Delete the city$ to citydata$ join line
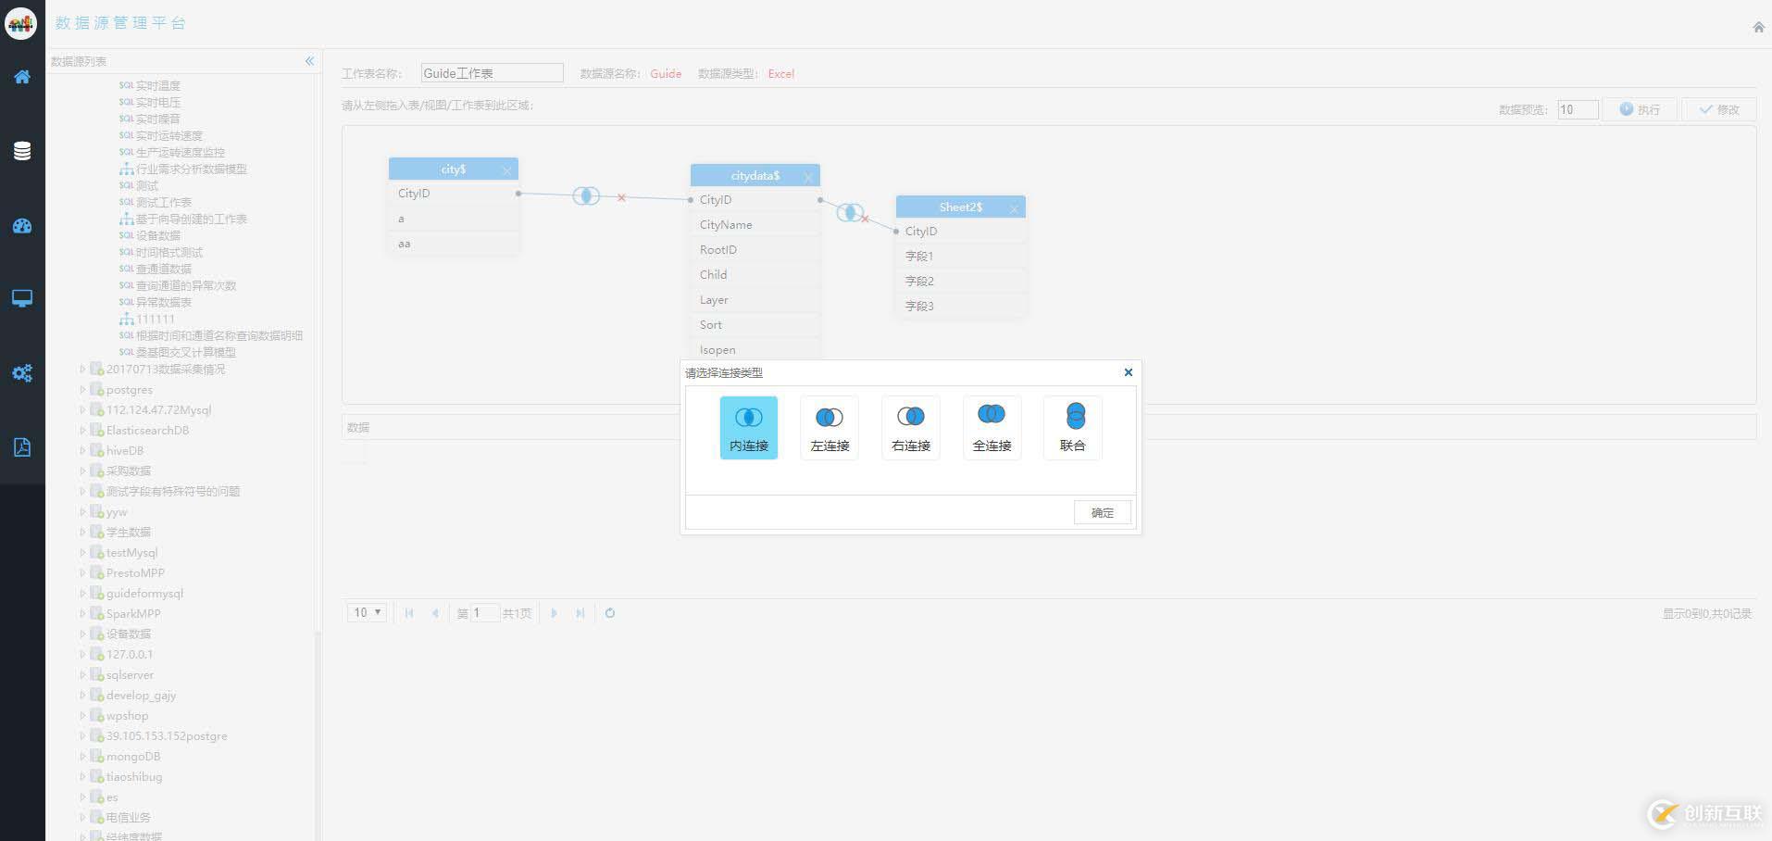The width and height of the screenshot is (1772, 841). click(621, 197)
